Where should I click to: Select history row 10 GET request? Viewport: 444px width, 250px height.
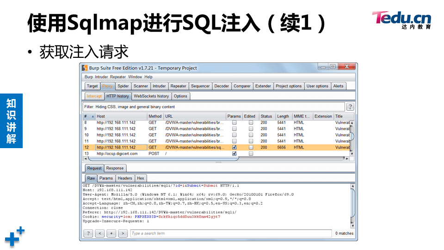coord(216,135)
